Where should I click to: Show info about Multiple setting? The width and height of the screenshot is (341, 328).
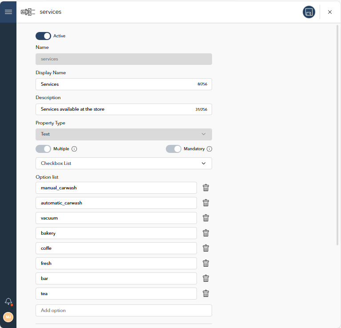[x=74, y=149]
